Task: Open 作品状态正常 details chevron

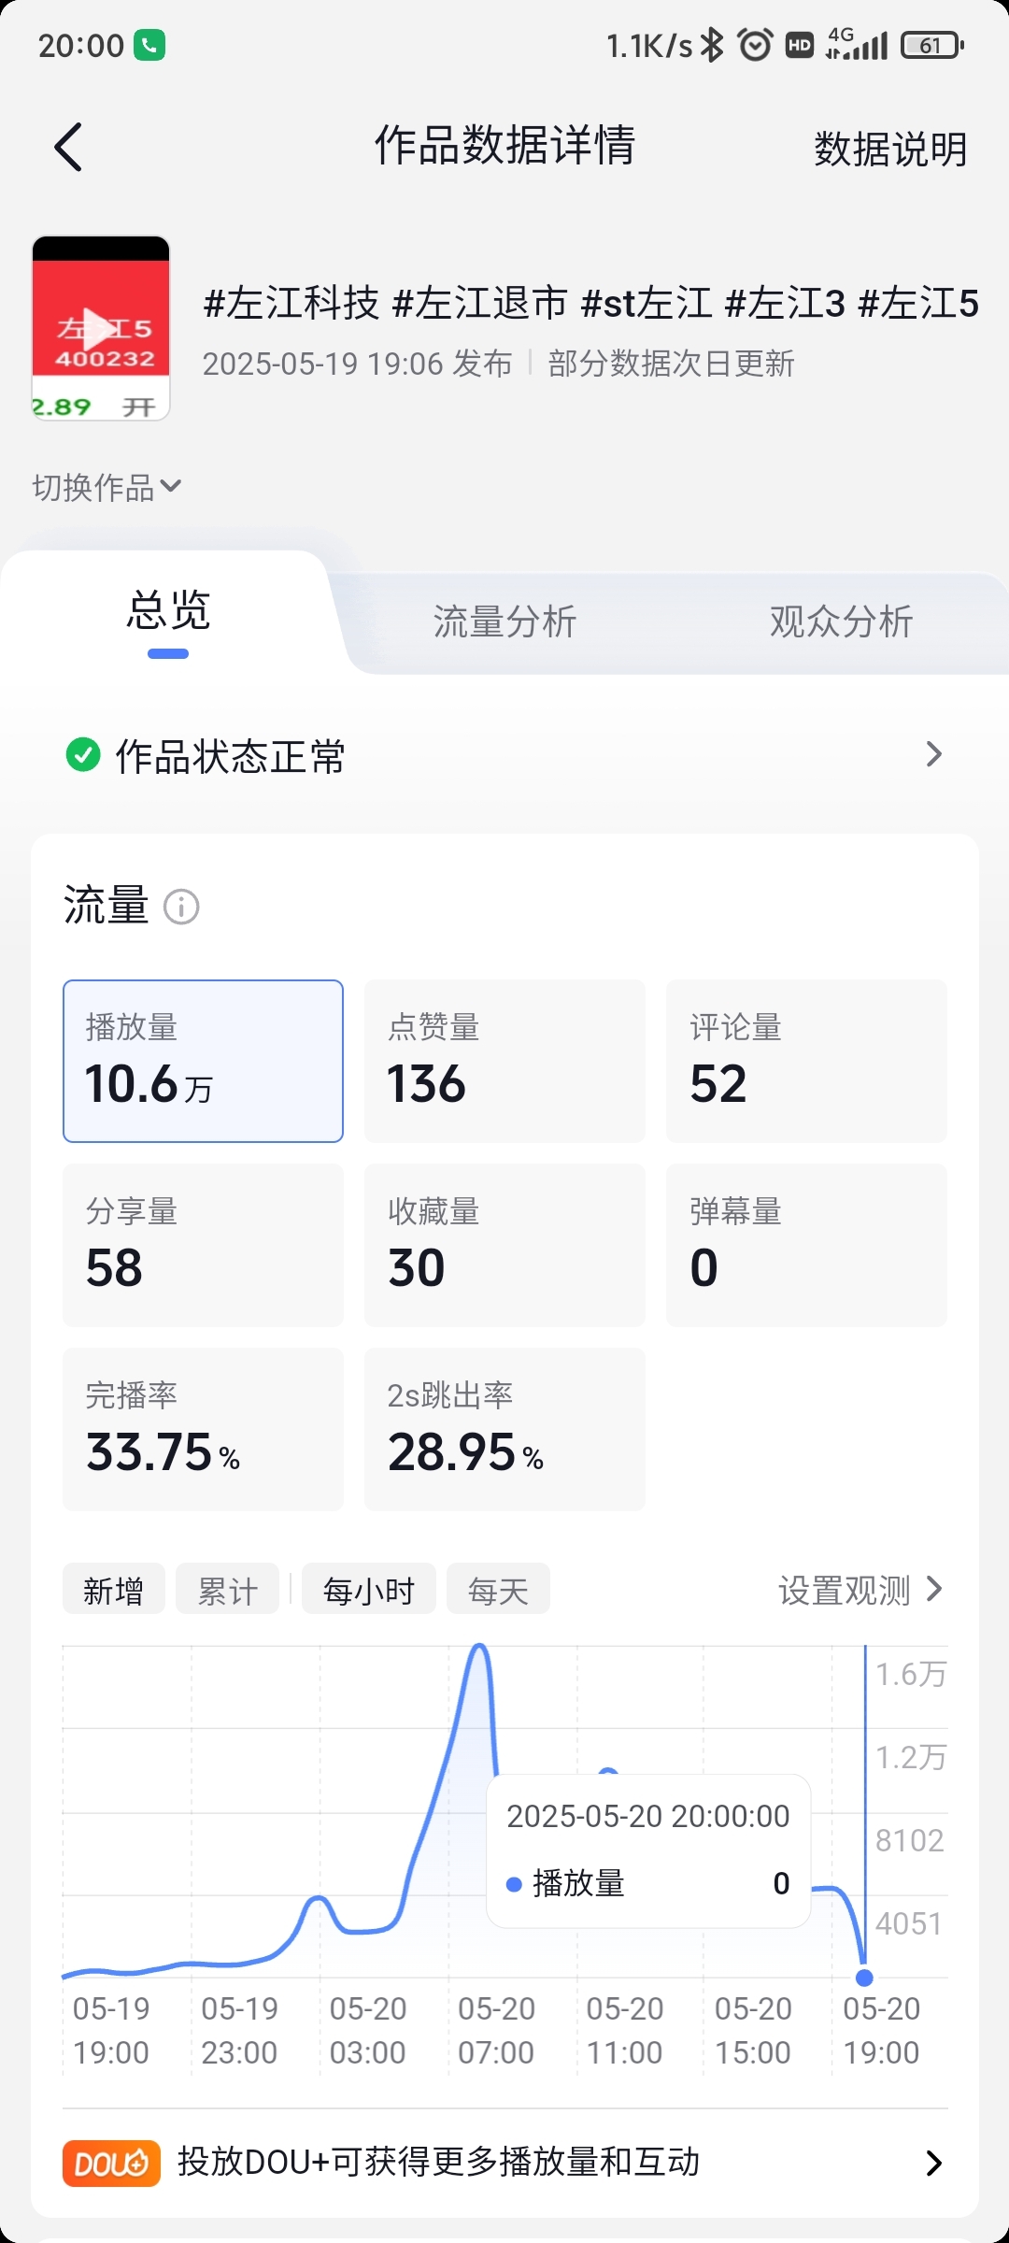Action: pos(933,754)
